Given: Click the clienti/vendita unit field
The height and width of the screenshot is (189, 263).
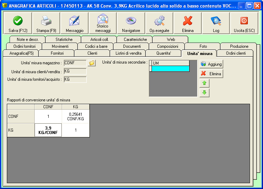Looking at the screenshot, I should coord(75,71).
